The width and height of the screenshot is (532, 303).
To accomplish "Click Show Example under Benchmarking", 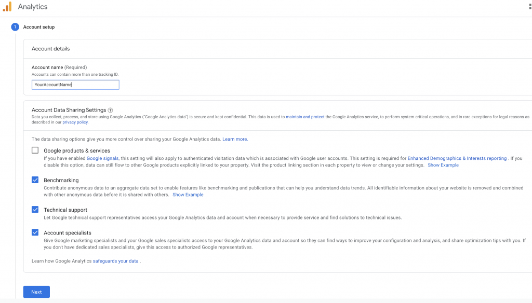I will (x=188, y=195).
